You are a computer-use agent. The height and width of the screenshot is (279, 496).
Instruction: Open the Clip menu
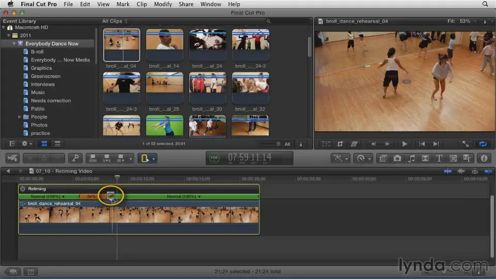click(142, 4)
